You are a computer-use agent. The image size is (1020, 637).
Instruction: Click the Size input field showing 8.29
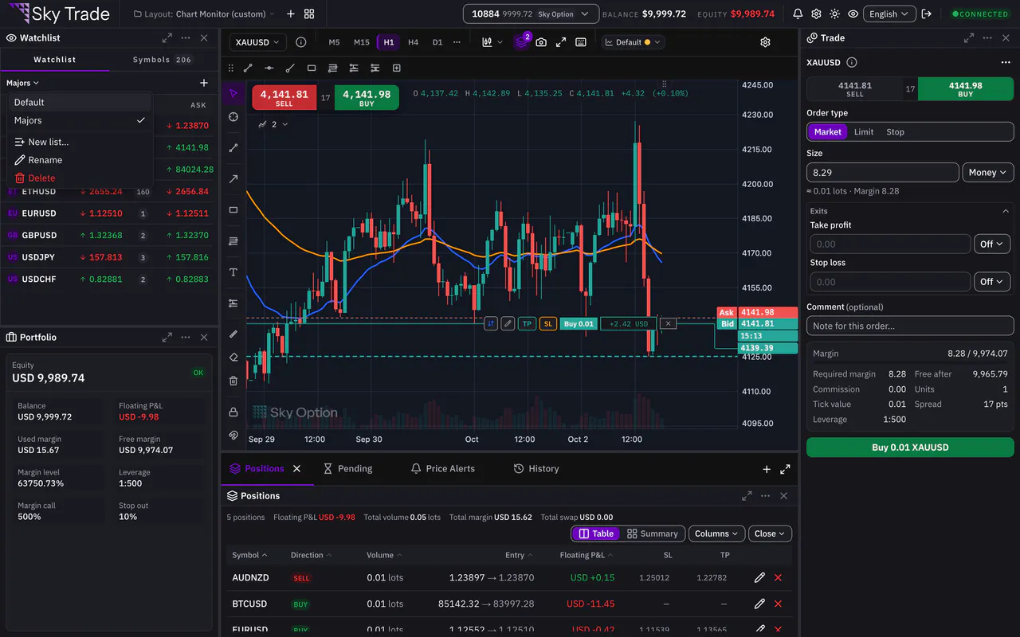(x=883, y=172)
